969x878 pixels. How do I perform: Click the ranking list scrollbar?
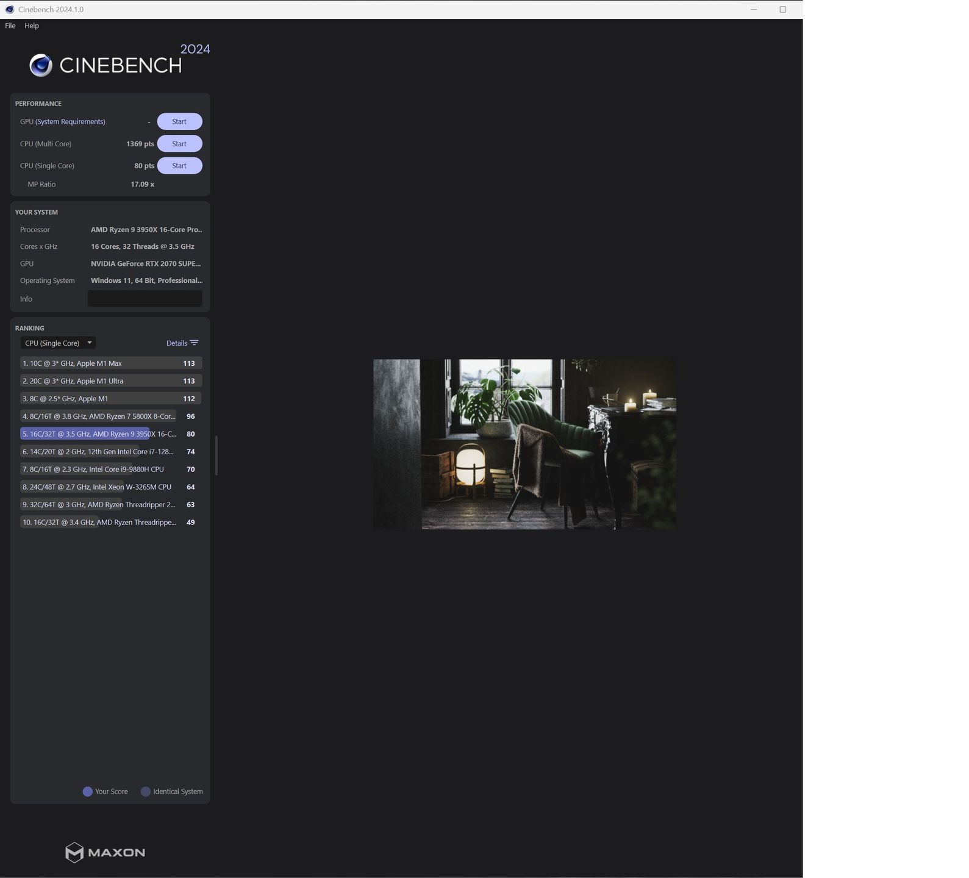pyautogui.click(x=216, y=455)
